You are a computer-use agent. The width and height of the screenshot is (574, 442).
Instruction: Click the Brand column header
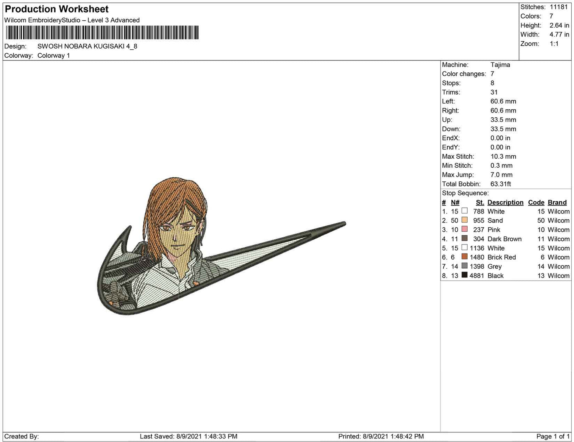click(557, 202)
